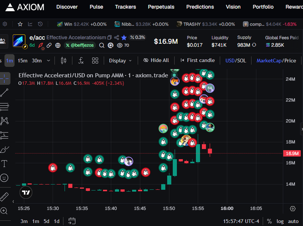Screen dimensions: 303x226
Task: Select the text annotation tool
Action: [x=4, y=164]
